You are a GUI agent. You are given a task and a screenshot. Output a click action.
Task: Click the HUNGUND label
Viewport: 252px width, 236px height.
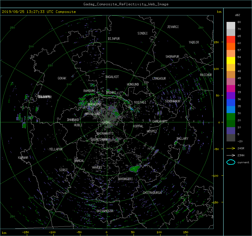(133, 84)
